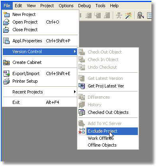The height and width of the screenshot is (167, 157).
Task: Click the Create Cabinet icon
Action: (x=6, y=62)
